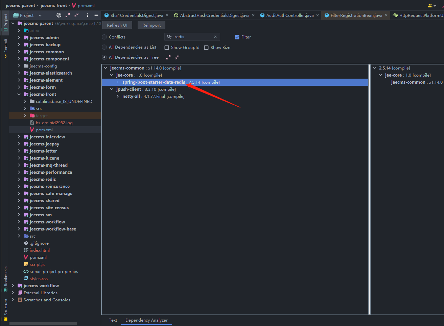The width and height of the screenshot is (444, 326).
Task: Expand netty-all dependency node
Action: pos(118,97)
